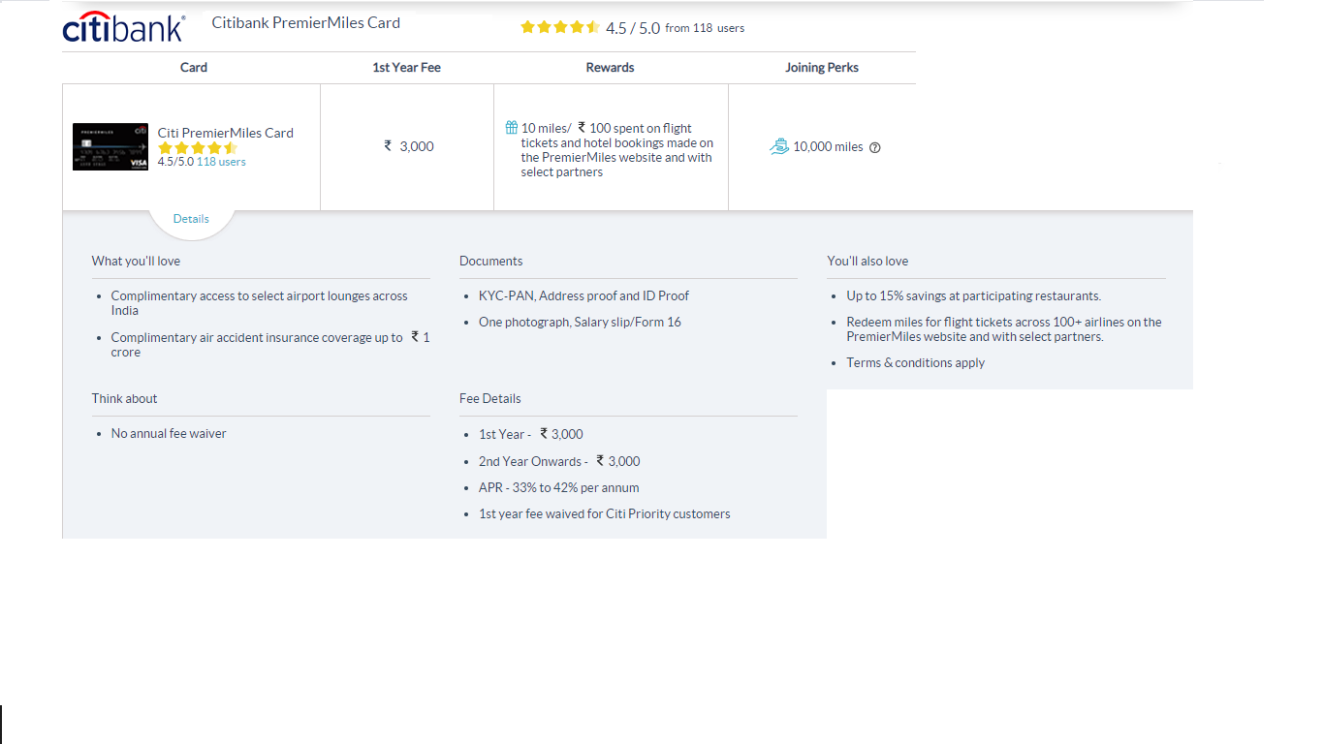1324x744 pixels.
Task: Click the KYC-PAN, Address proof bullet
Action: [584, 295]
